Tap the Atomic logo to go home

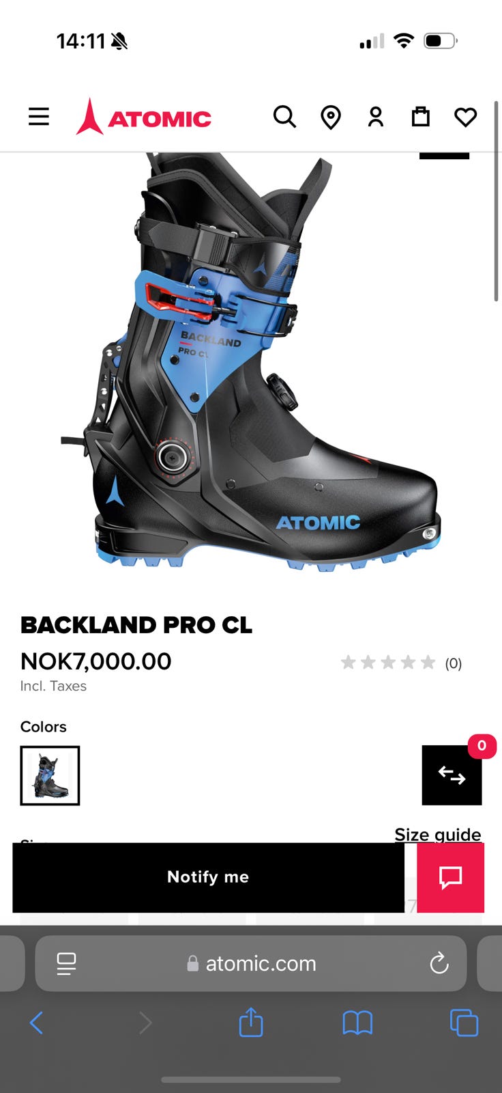pyautogui.click(x=144, y=117)
